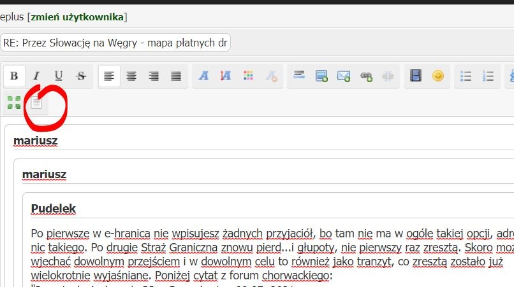Insert a hyperlink
Screen dimensions: 514x287
(x=366, y=76)
